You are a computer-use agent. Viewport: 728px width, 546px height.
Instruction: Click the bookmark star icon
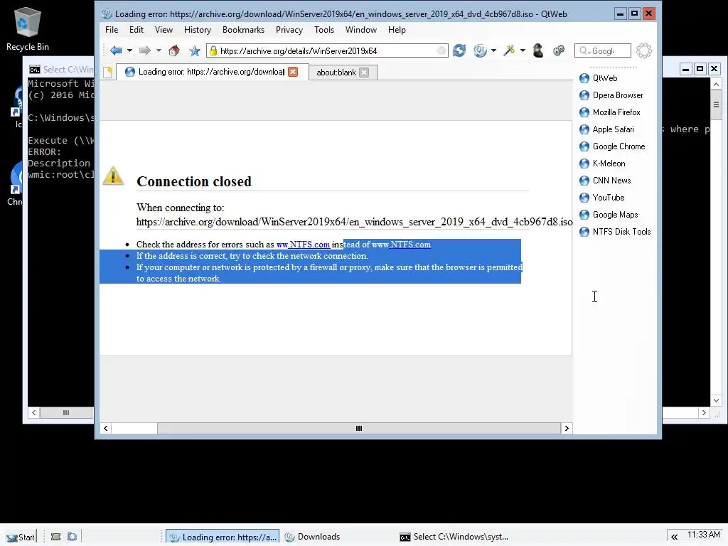195,50
